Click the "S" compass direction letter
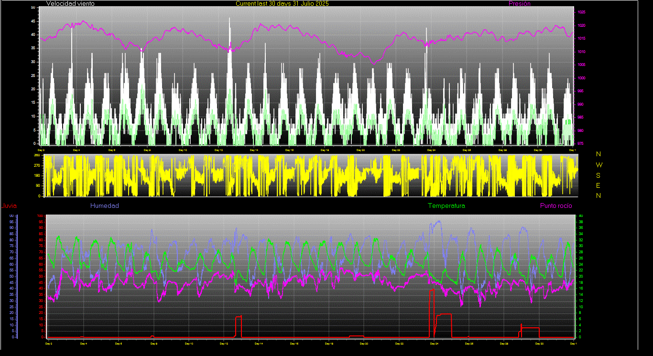Screen dimensions: 653x356 pos(599,175)
